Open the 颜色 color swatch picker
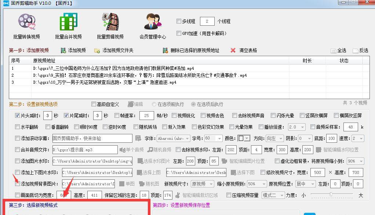375x215 pixels. pos(244,138)
